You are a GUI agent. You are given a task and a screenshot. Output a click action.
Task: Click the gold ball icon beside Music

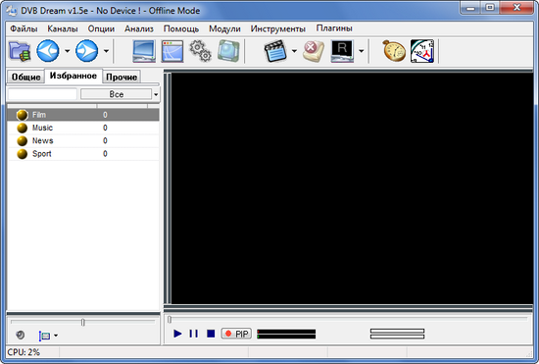click(23, 128)
